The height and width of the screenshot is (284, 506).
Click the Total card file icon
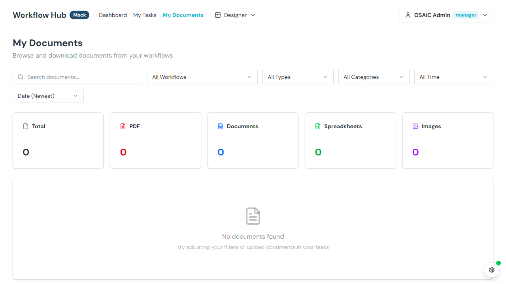26,126
